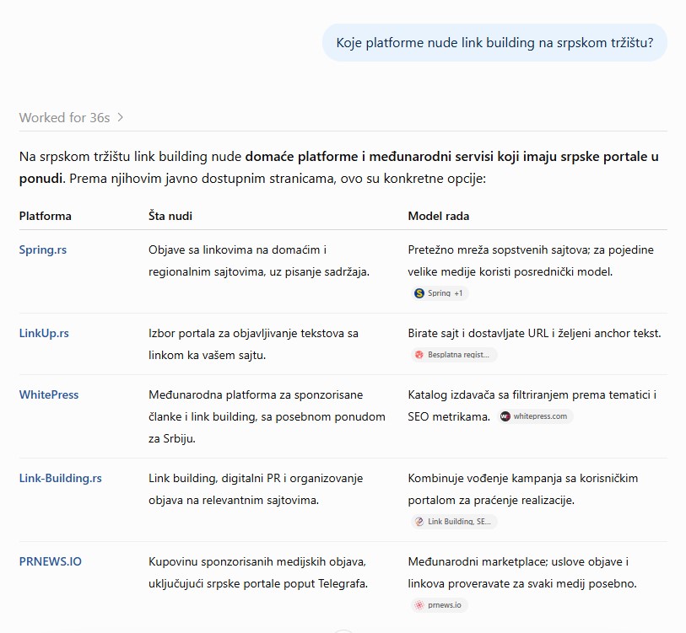Click the text "Međunarodni marketplace; uslove objave"
The image size is (686, 633).
pos(515,561)
